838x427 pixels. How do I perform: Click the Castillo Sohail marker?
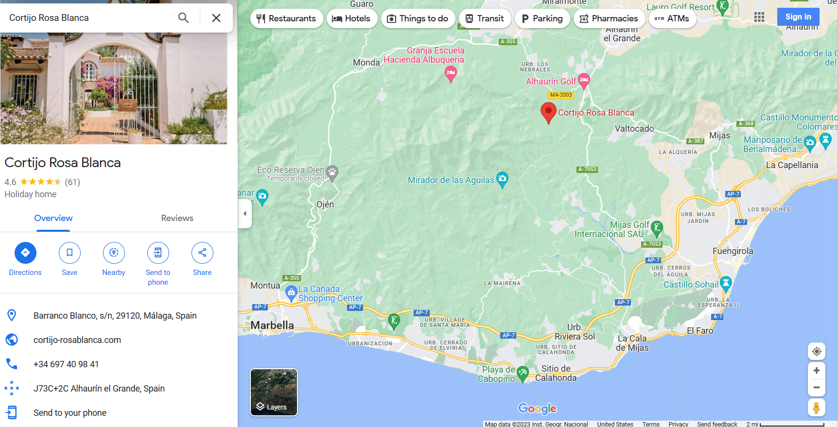[x=726, y=284]
